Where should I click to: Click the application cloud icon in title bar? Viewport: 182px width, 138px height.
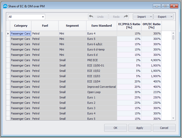[x=5, y=6]
